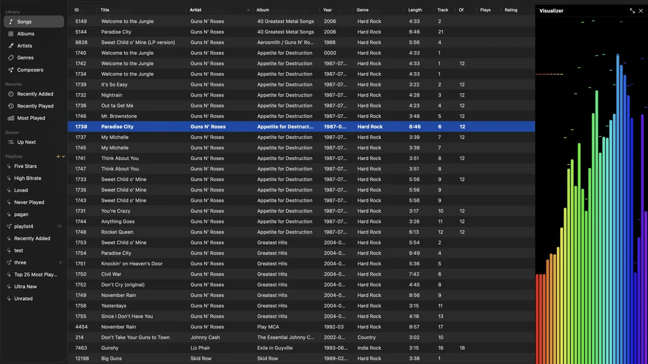Open the Composers icon in the sidebar
Screen dimensions: 648x364
pos(11,70)
